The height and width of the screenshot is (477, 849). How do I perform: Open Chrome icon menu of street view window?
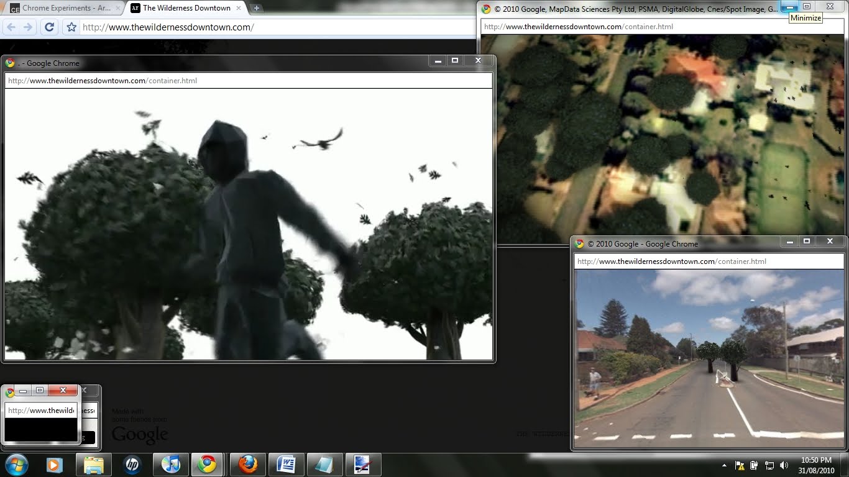(x=580, y=244)
